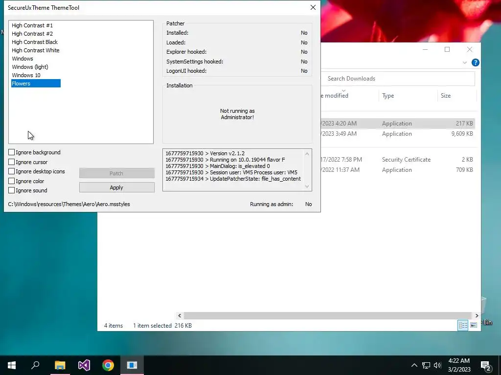The height and width of the screenshot is (375, 501).
Task: Open the network status tray icon
Action: 426,365
